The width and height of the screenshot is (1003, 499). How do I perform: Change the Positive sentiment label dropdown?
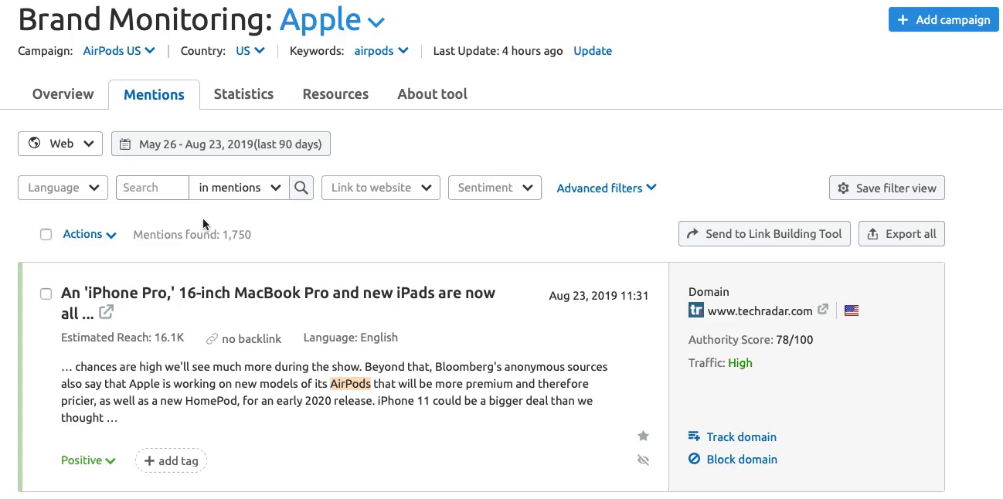88,460
